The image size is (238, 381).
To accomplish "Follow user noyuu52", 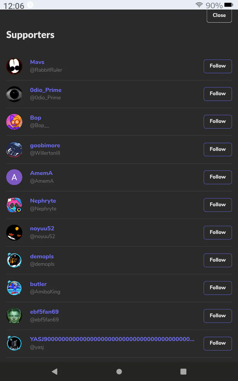I will (217, 232).
